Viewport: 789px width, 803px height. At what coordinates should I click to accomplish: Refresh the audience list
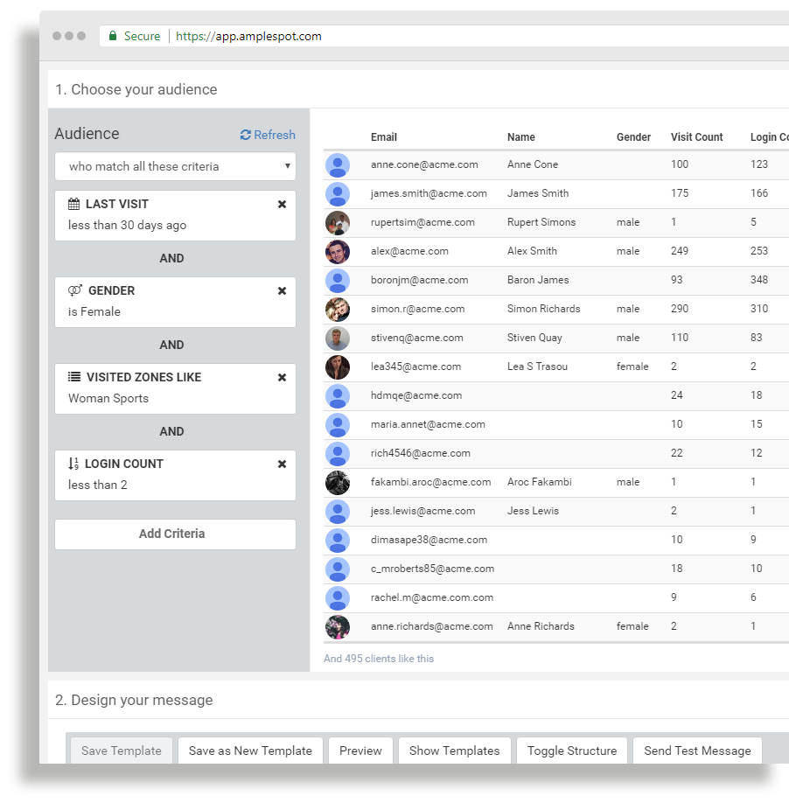click(268, 135)
